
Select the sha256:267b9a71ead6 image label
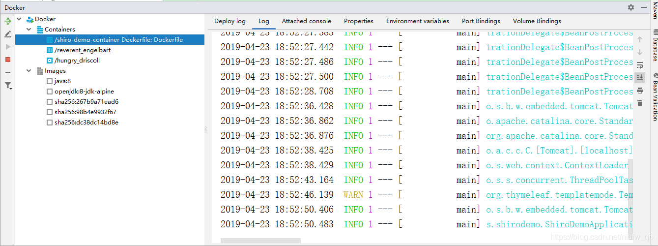point(86,102)
